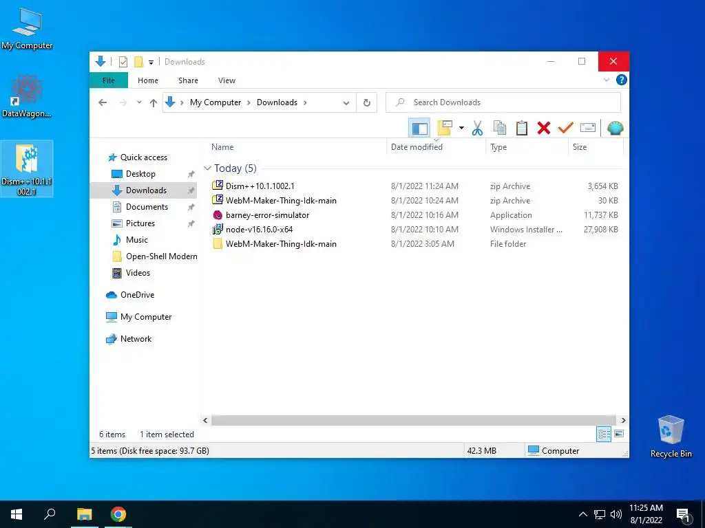Click the rename toolbar icon
This screenshot has height=528, width=705.
click(588, 128)
